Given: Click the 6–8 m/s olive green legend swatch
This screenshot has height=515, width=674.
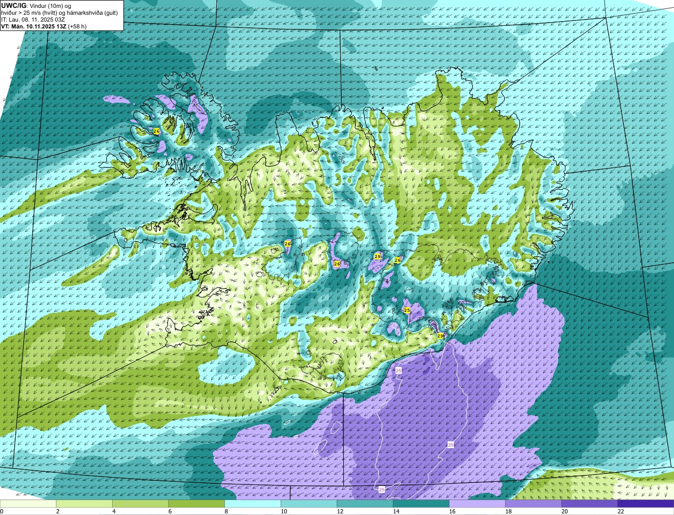Looking at the screenshot, I should pyautogui.click(x=196, y=504).
